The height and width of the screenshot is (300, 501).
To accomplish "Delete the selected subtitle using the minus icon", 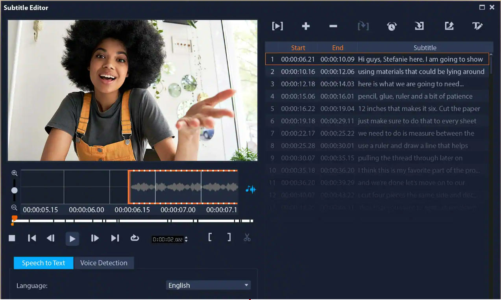I will [333, 26].
